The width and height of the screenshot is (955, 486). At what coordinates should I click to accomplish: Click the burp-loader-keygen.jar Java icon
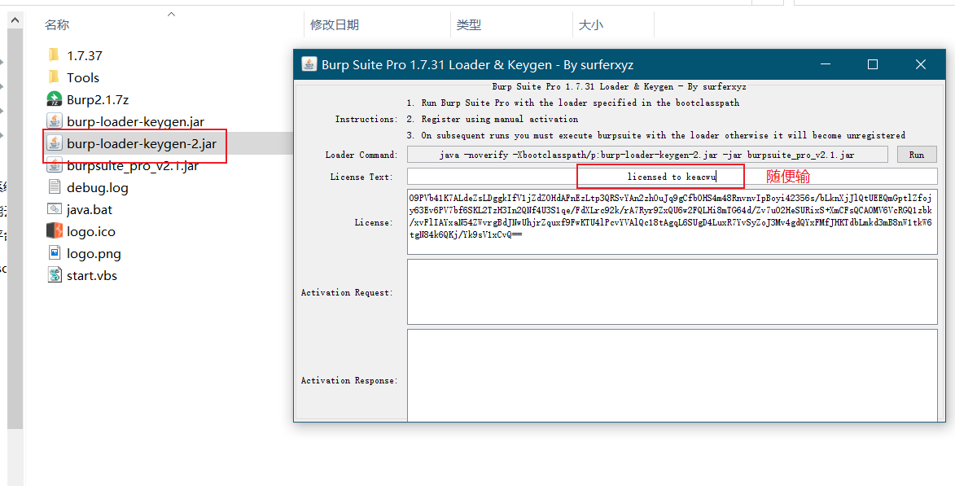click(x=55, y=121)
